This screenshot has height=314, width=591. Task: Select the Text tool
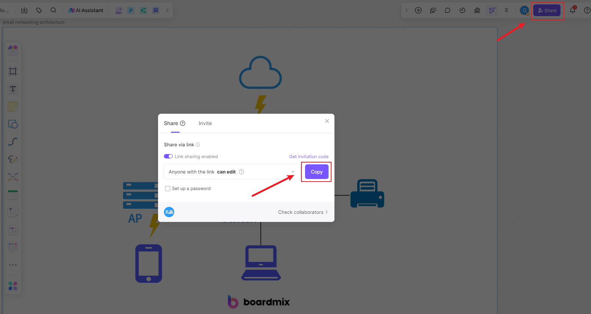[x=13, y=89]
